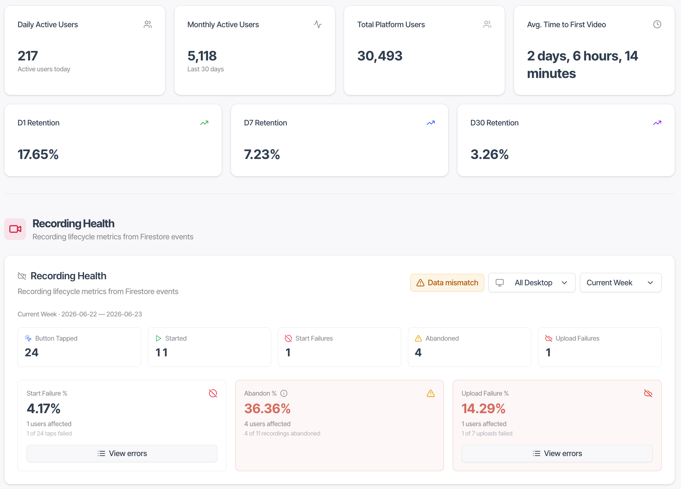The width and height of the screenshot is (681, 489).
Task: Click the Started count 11
Action: tap(161, 352)
